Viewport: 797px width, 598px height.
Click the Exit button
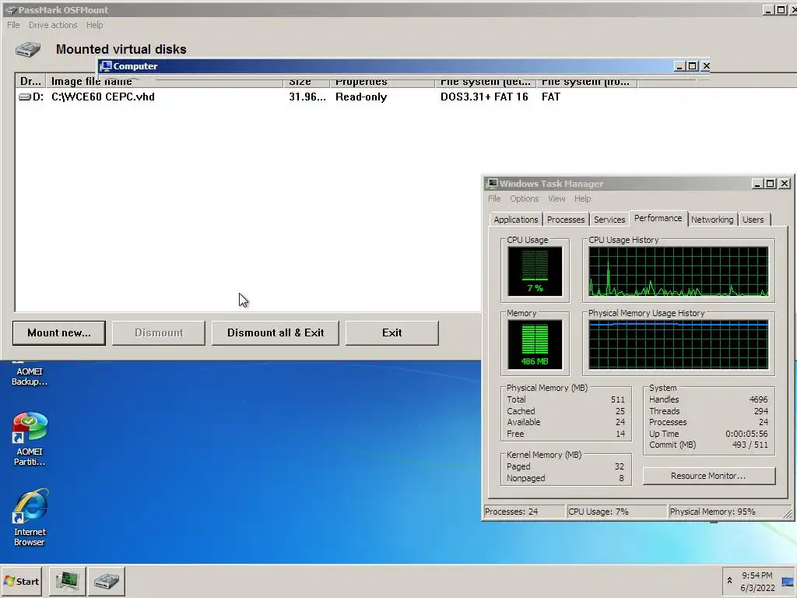[x=392, y=333]
